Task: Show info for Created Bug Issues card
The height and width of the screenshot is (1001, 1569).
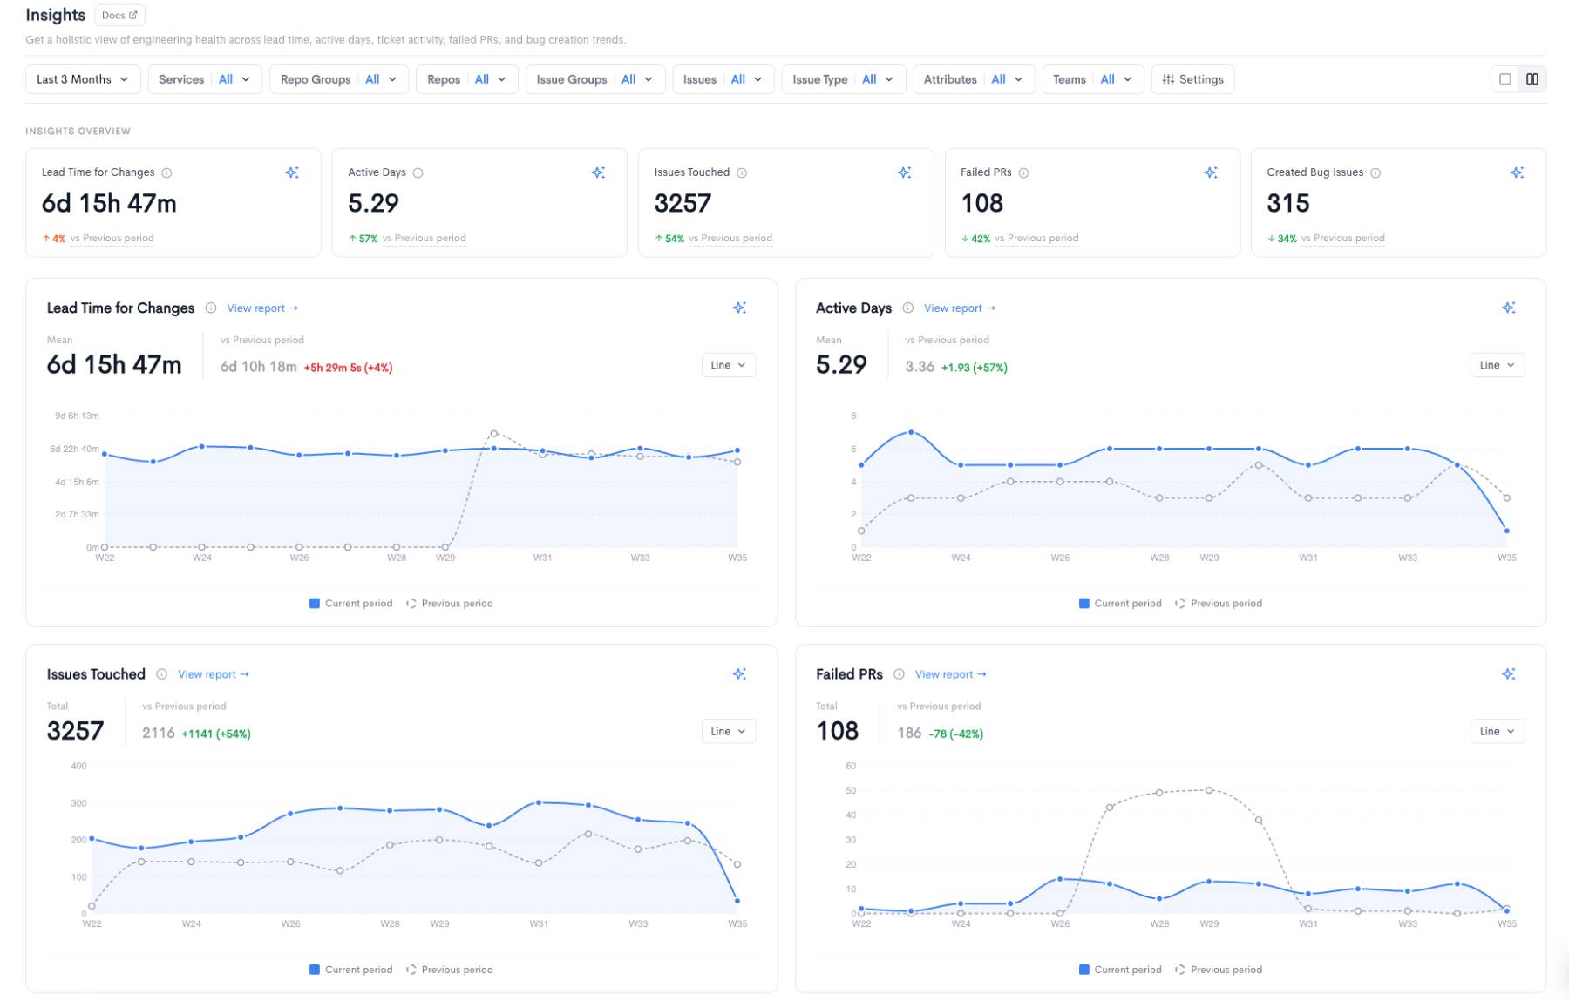Action: (x=1375, y=172)
